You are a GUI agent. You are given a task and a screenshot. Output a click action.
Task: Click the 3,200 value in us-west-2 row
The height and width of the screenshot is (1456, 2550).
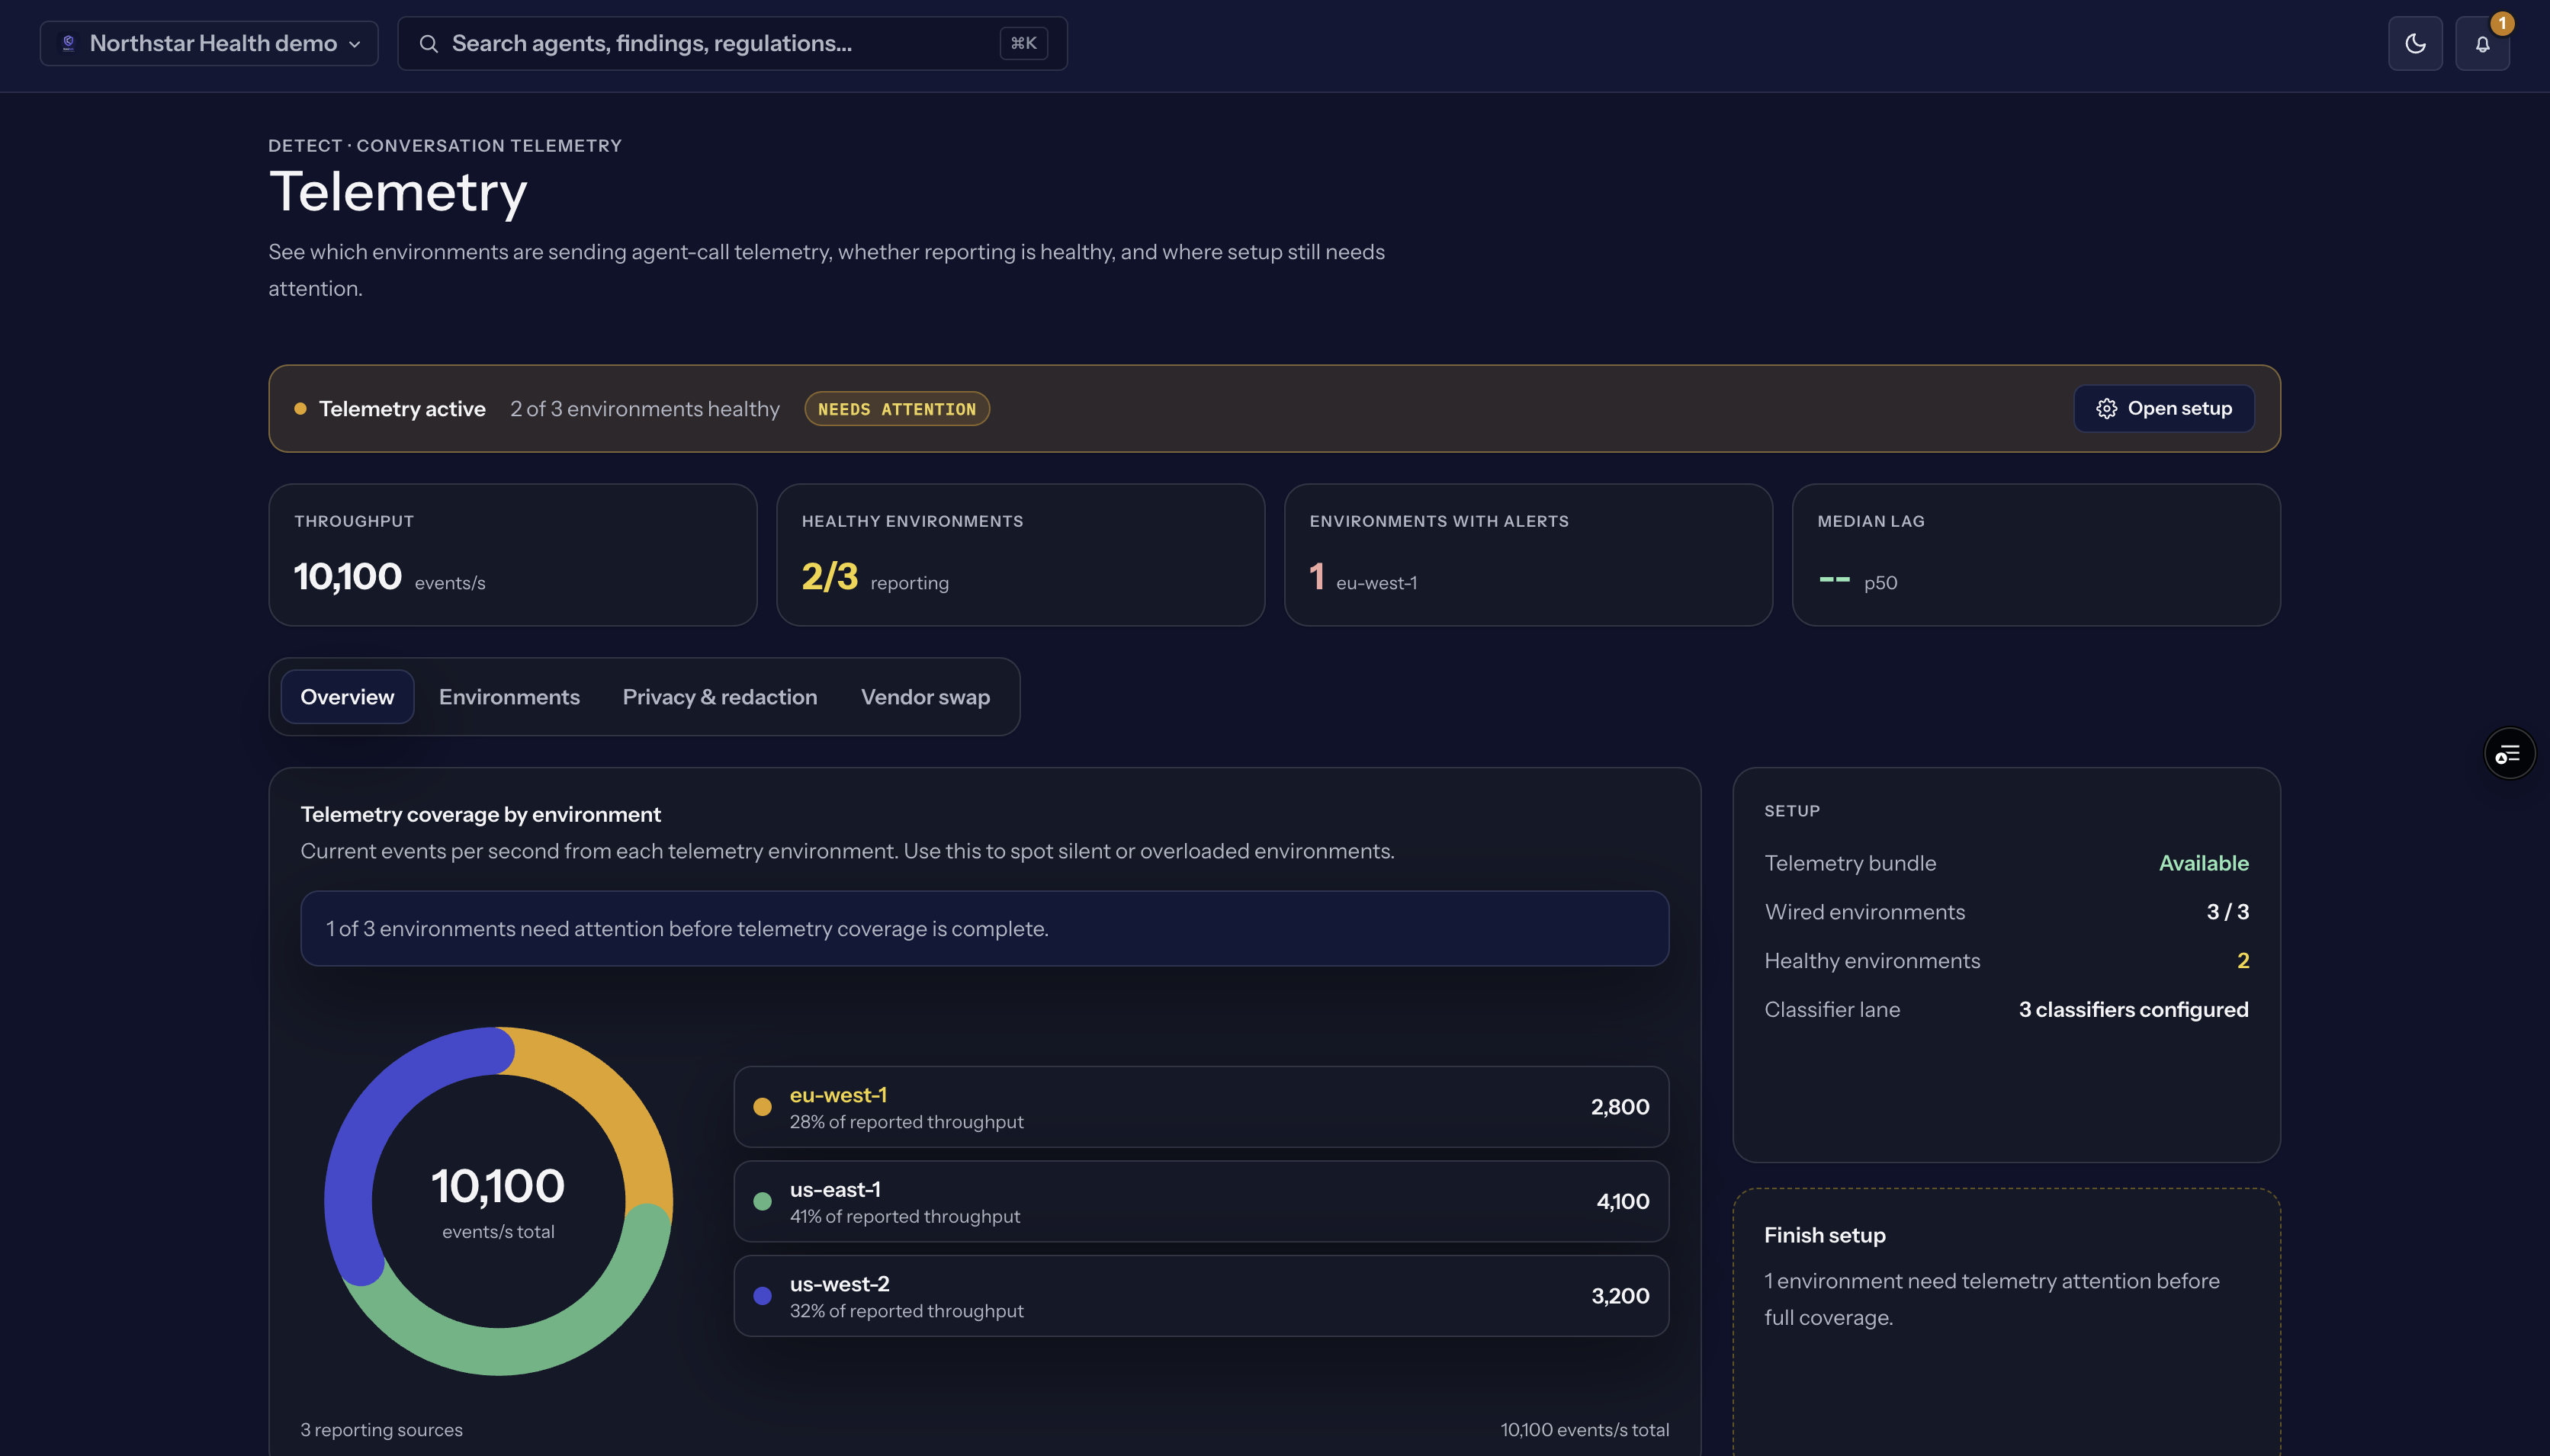click(1620, 1295)
